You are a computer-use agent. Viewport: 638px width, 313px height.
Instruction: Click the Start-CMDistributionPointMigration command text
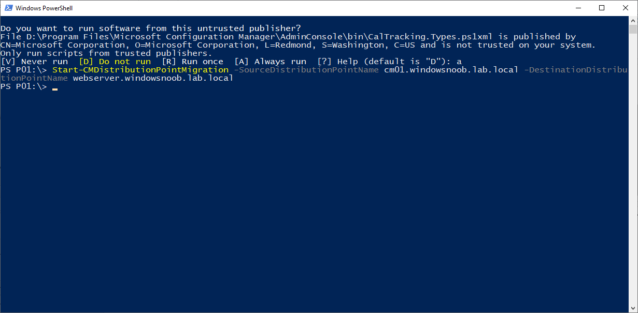[x=140, y=70]
